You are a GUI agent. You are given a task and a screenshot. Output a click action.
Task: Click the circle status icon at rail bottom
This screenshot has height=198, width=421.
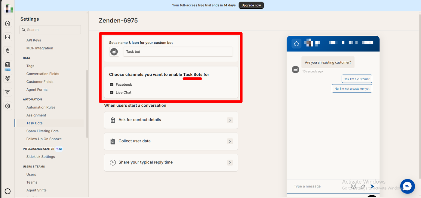tap(8, 191)
